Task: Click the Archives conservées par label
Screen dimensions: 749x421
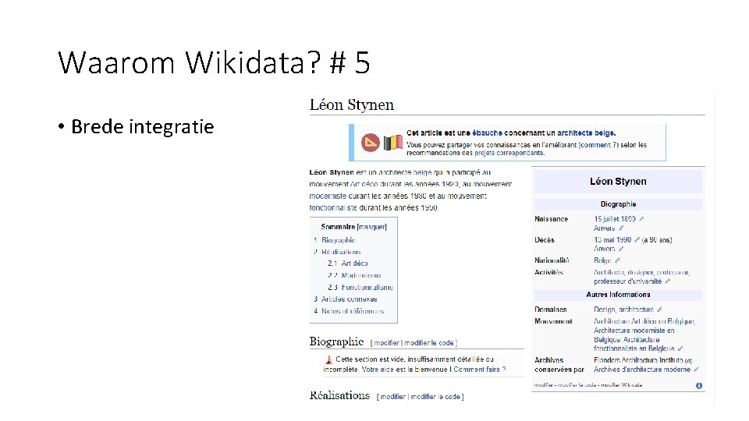Action: [x=559, y=365]
